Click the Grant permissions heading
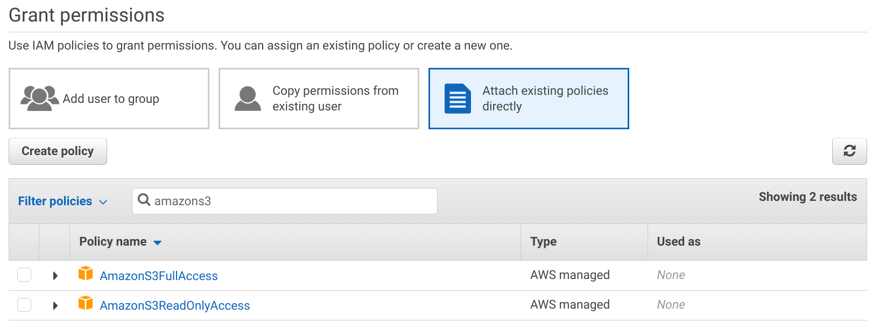 [87, 15]
